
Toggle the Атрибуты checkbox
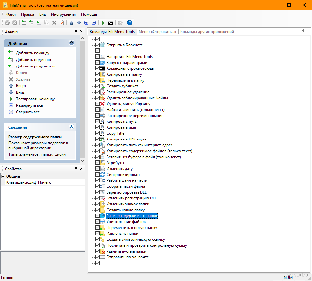[97, 162]
